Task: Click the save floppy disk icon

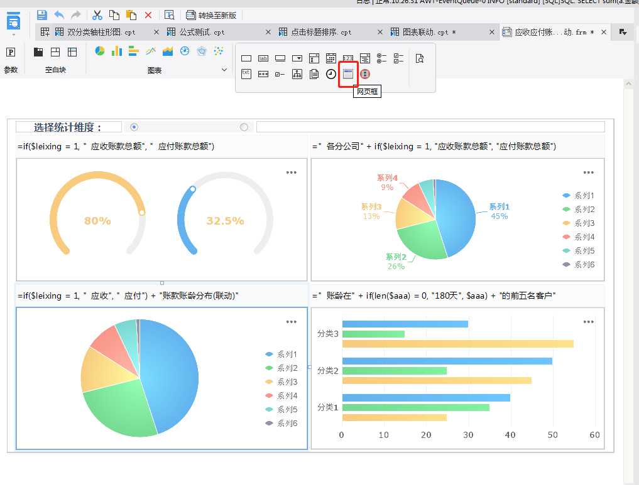Action: (x=41, y=16)
